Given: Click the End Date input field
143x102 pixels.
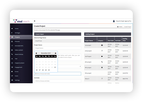Looking at the screenshot, I should click(58, 81).
